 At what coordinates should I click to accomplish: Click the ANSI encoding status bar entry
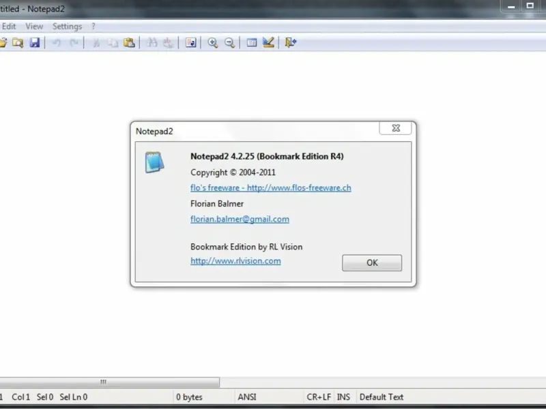click(x=247, y=397)
